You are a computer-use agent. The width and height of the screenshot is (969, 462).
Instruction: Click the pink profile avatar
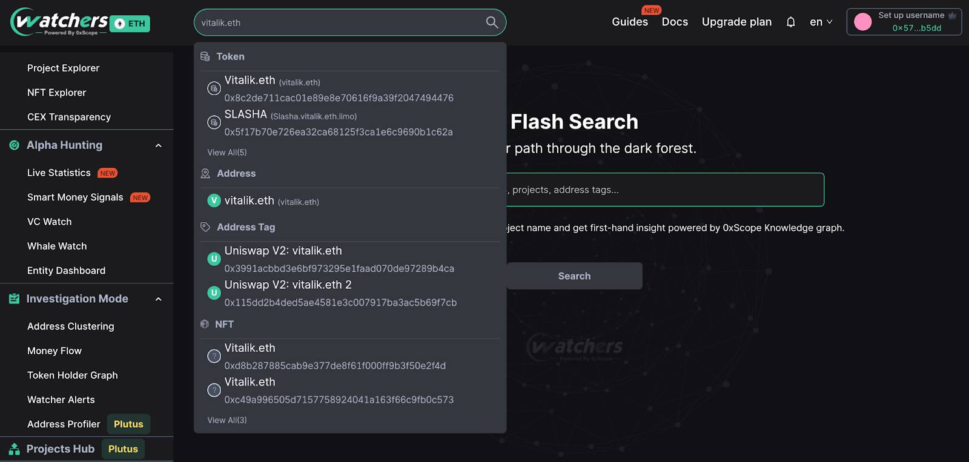pos(862,22)
